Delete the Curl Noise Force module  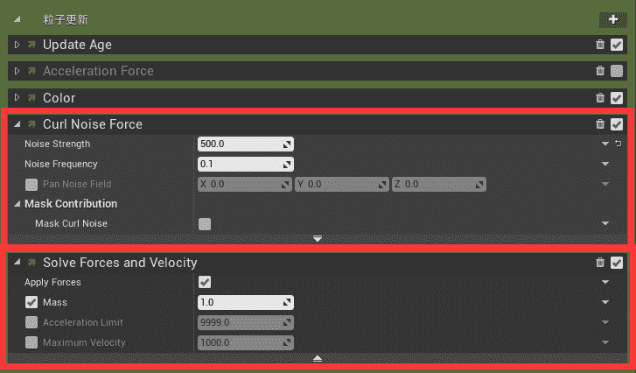pos(600,124)
